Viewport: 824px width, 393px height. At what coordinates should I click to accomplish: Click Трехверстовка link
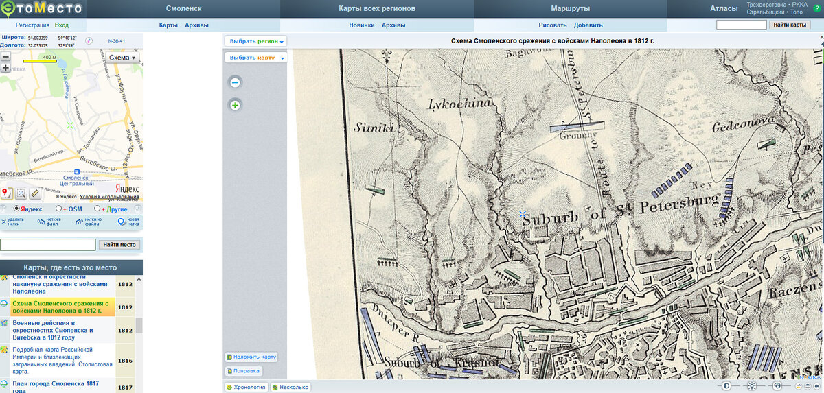[767, 5]
